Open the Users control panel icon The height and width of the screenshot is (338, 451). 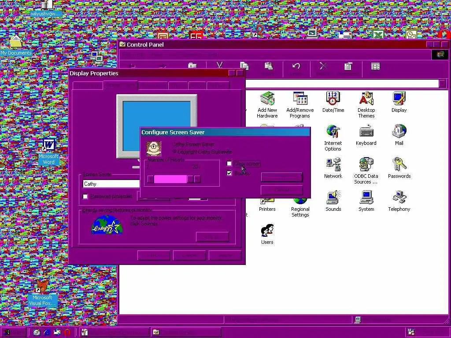[x=267, y=234]
